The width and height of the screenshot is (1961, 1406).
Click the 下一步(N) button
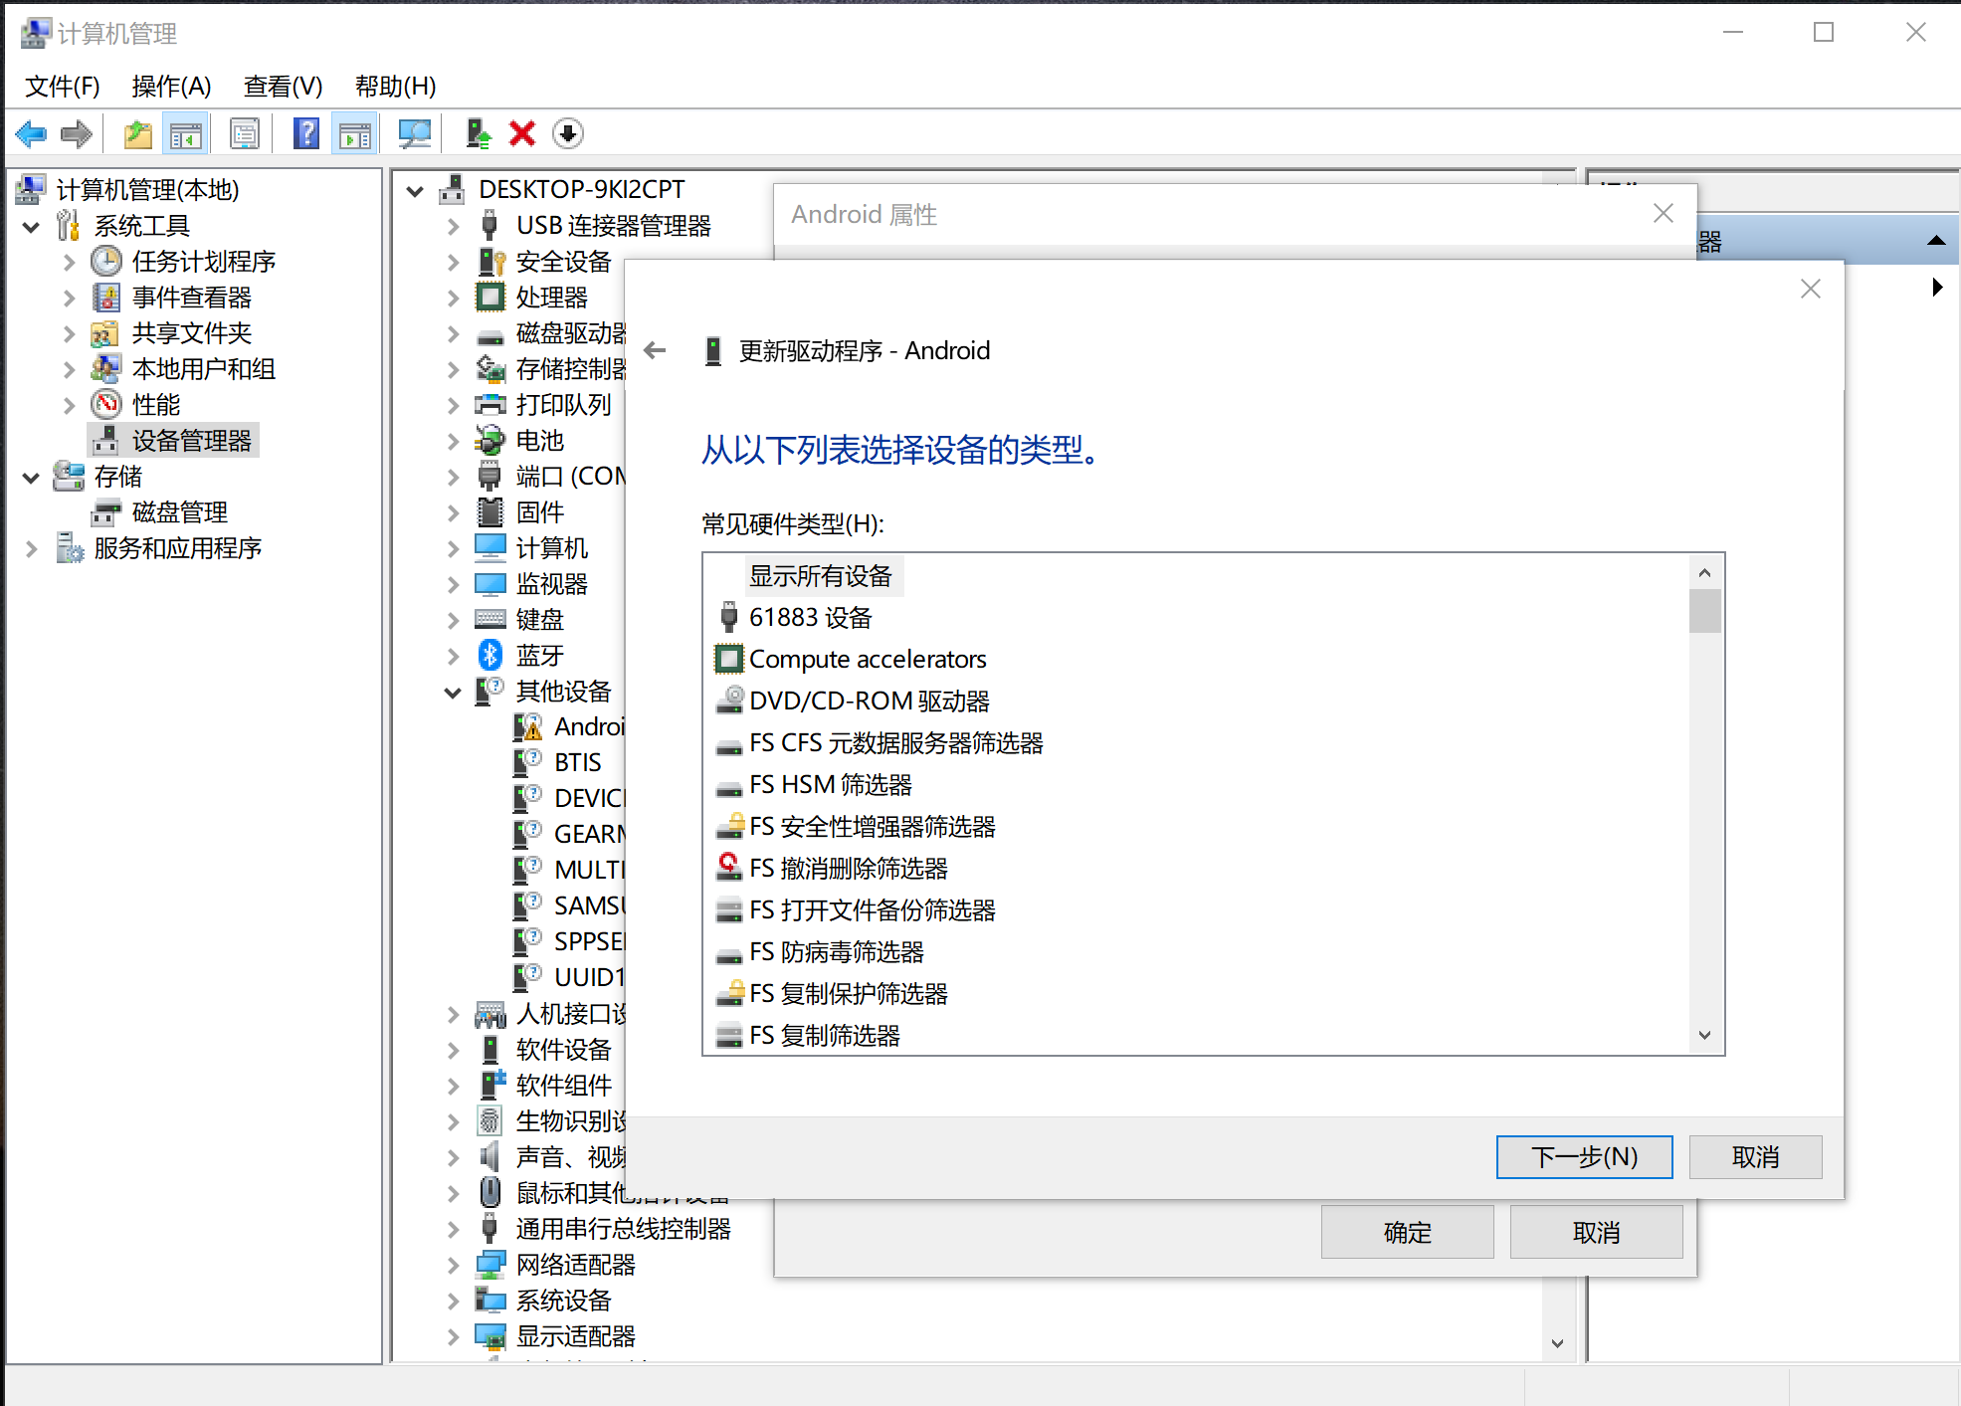(1583, 1156)
